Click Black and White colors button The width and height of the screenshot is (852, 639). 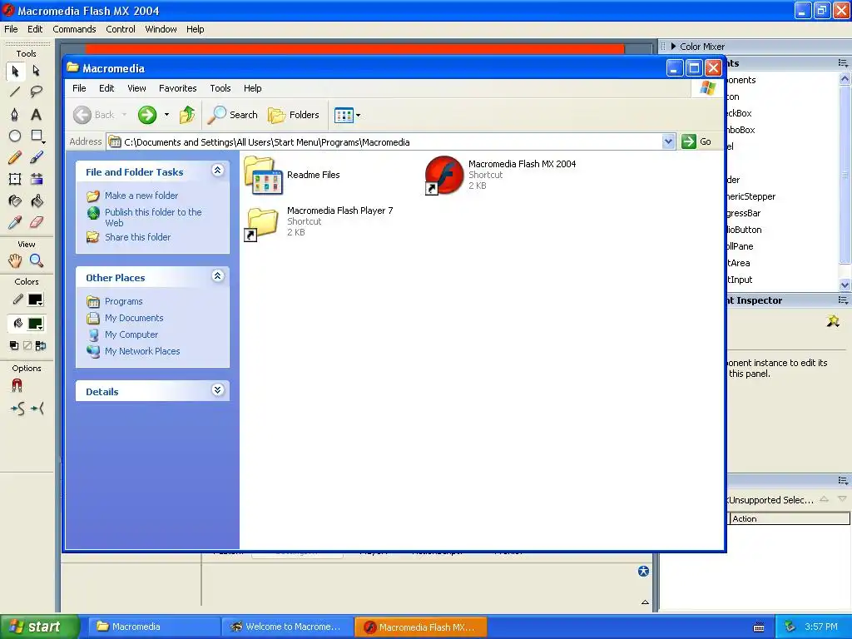[x=14, y=345]
